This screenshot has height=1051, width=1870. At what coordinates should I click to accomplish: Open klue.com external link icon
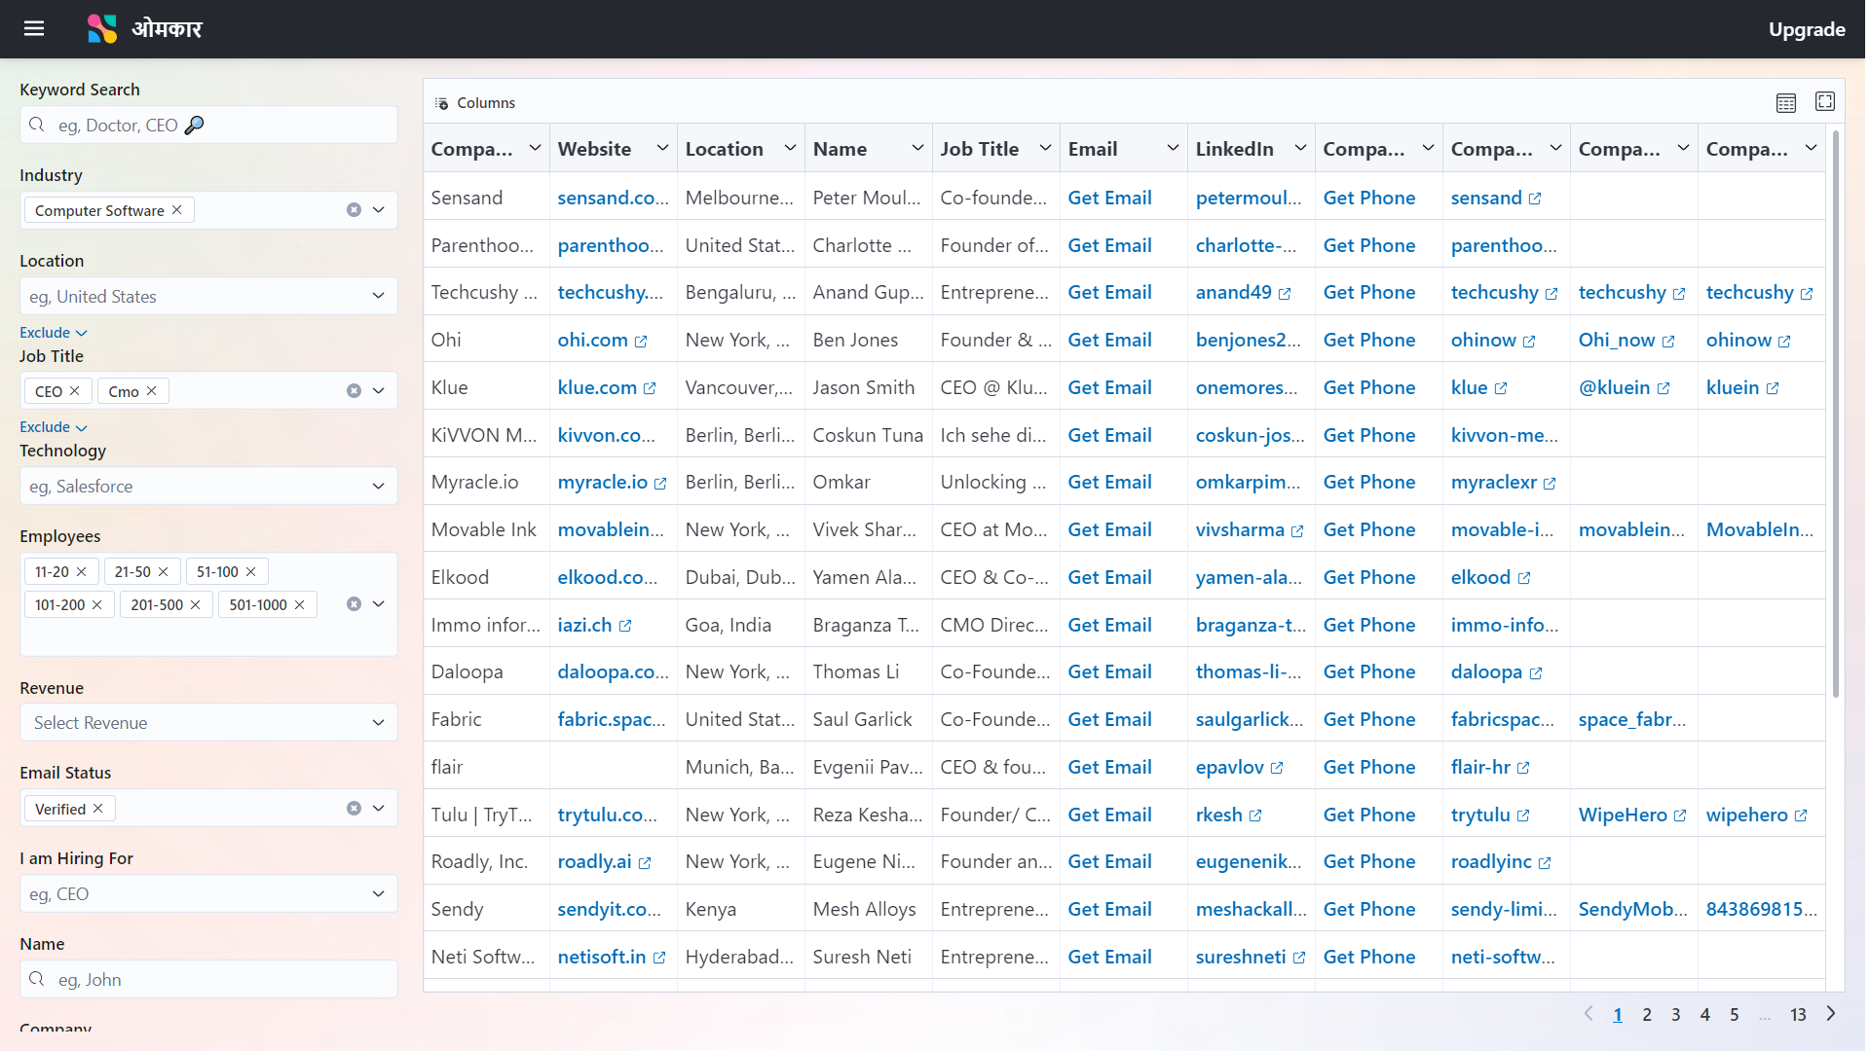click(x=650, y=388)
